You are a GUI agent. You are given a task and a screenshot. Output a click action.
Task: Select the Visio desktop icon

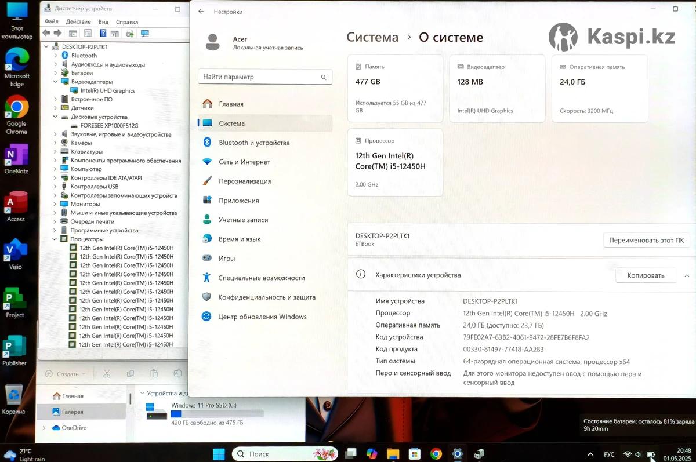[16, 254]
